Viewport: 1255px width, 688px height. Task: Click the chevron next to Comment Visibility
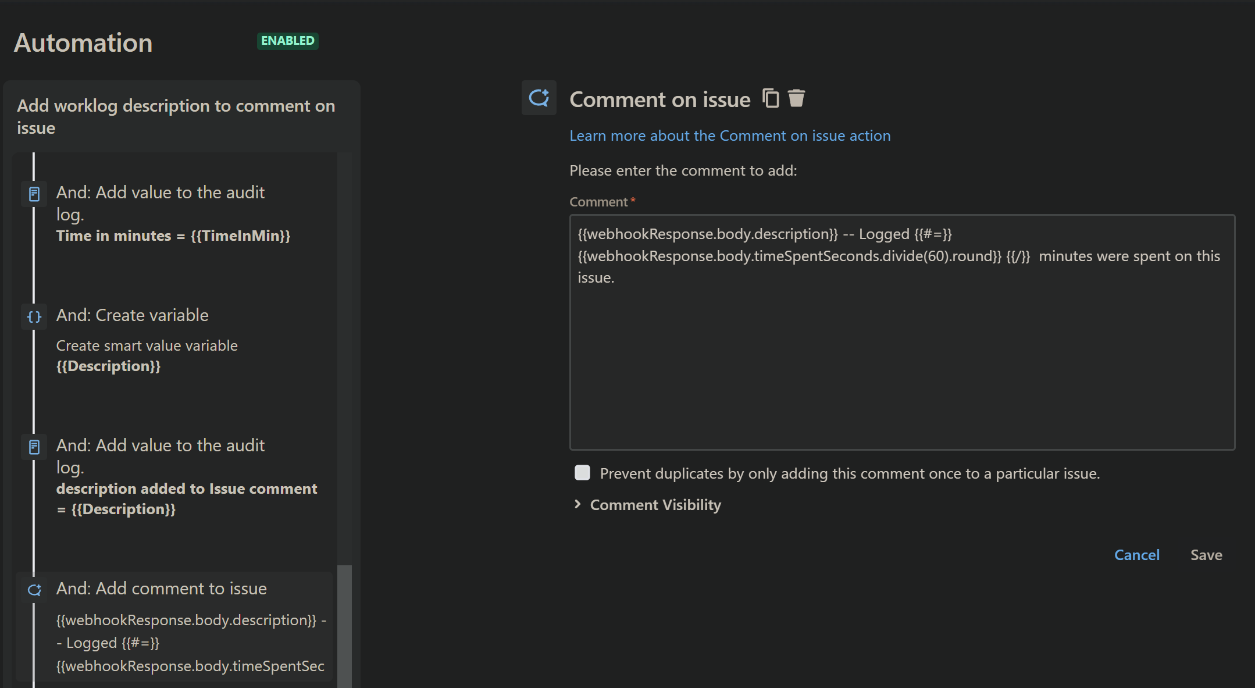(x=577, y=504)
